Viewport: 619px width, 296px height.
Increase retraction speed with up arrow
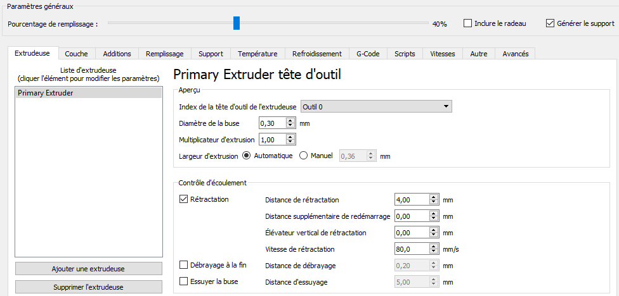pyautogui.click(x=434, y=247)
